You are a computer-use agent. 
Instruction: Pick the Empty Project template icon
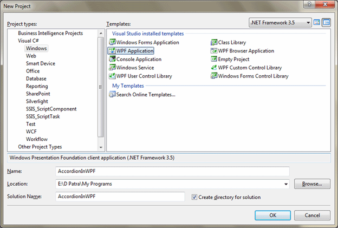click(x=214, y=59)
